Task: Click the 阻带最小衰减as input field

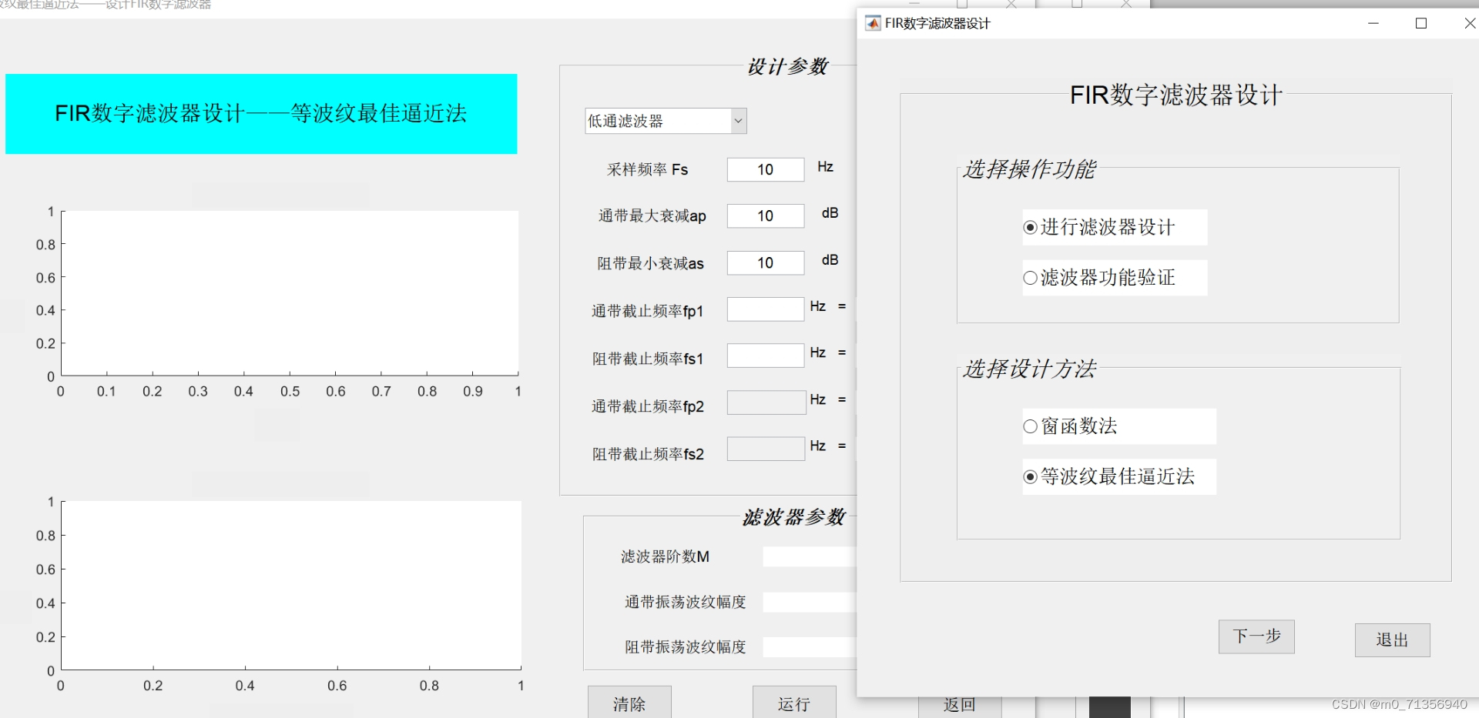Action: click(765, 263)
